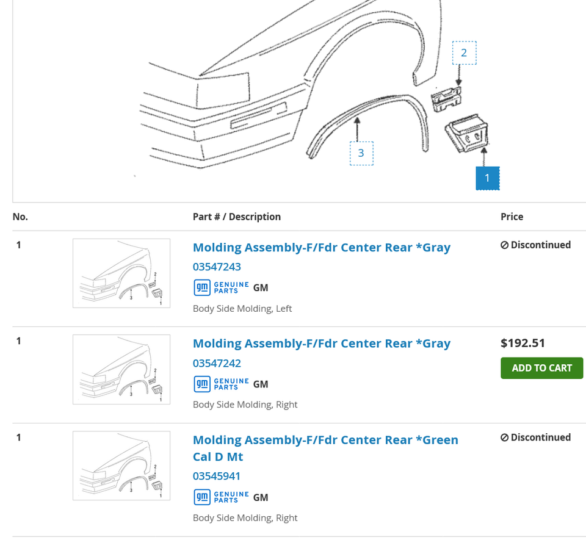
Task: Click GM Genuine Parts logo under 03547242
Action: (221, 384)
